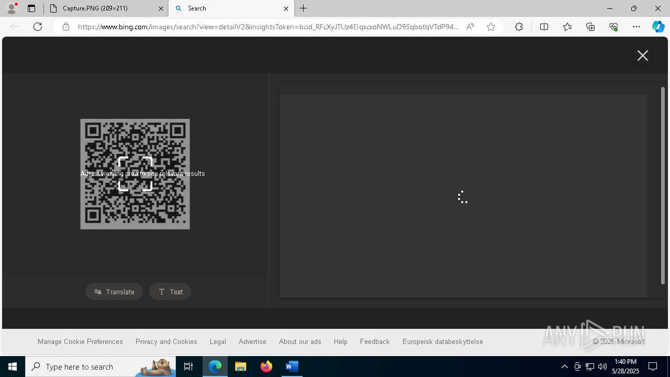Show hidden system tray icons
Viewport: 670px width, 377px height.
(x=564, y=367)
